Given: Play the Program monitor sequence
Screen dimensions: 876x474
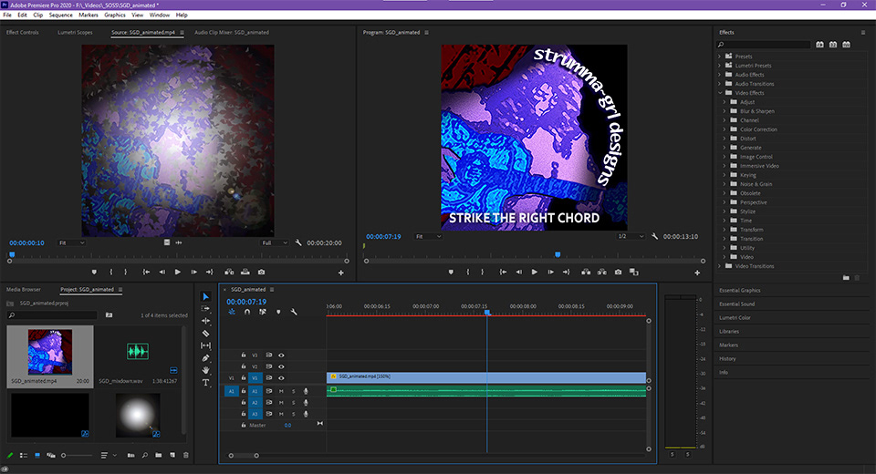Looking at the screenshot, I should click(x=535, y=272).
